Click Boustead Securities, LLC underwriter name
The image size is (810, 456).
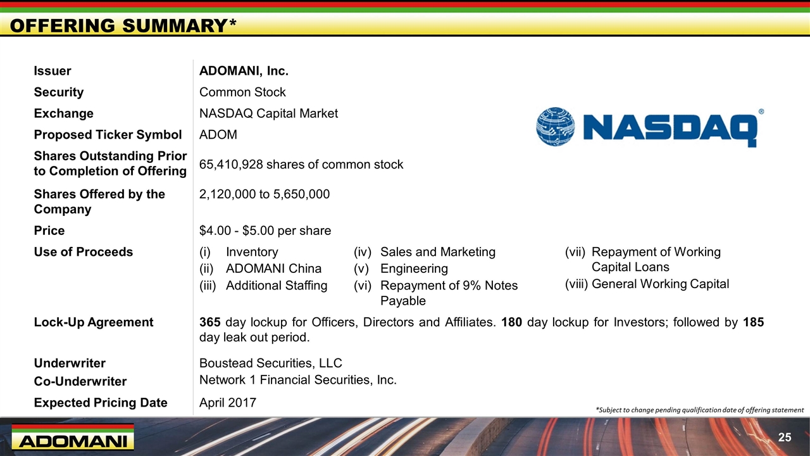click(x=270, y=363)
